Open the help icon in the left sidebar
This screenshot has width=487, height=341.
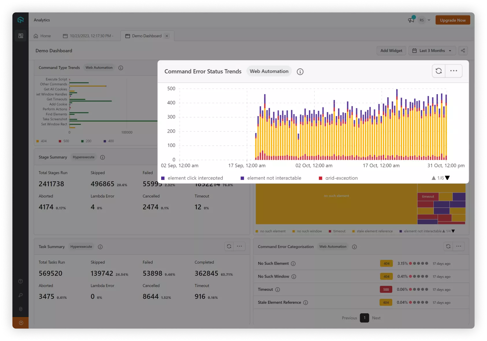[21, 281]
